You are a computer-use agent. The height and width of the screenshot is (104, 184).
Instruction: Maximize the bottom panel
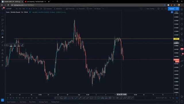[x=177, y=102]
